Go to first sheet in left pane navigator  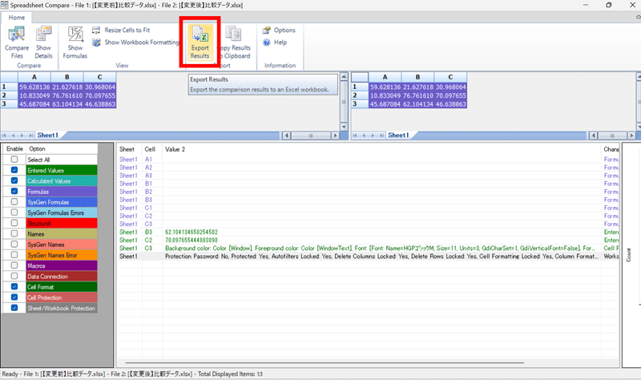click(5, 135)
